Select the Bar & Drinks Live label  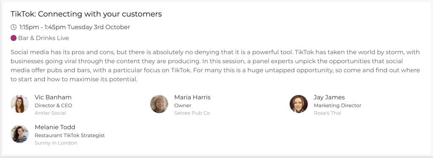point(44,38)
